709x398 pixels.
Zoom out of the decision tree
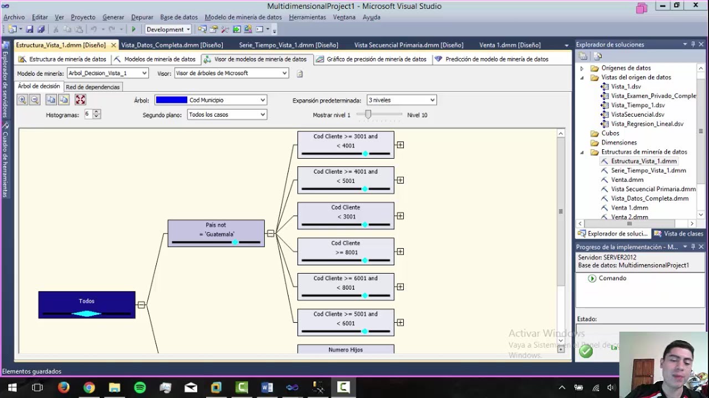coord(34,99)
